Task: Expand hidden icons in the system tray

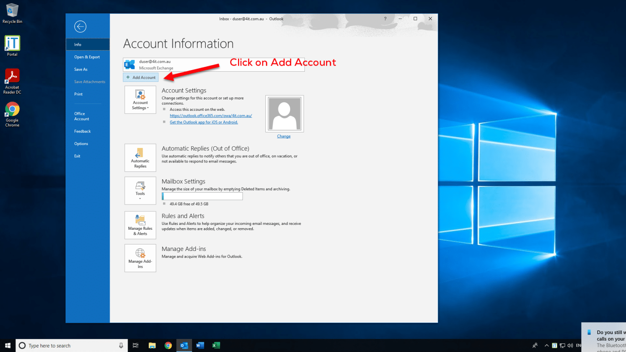Action: (x=546, y=345)
